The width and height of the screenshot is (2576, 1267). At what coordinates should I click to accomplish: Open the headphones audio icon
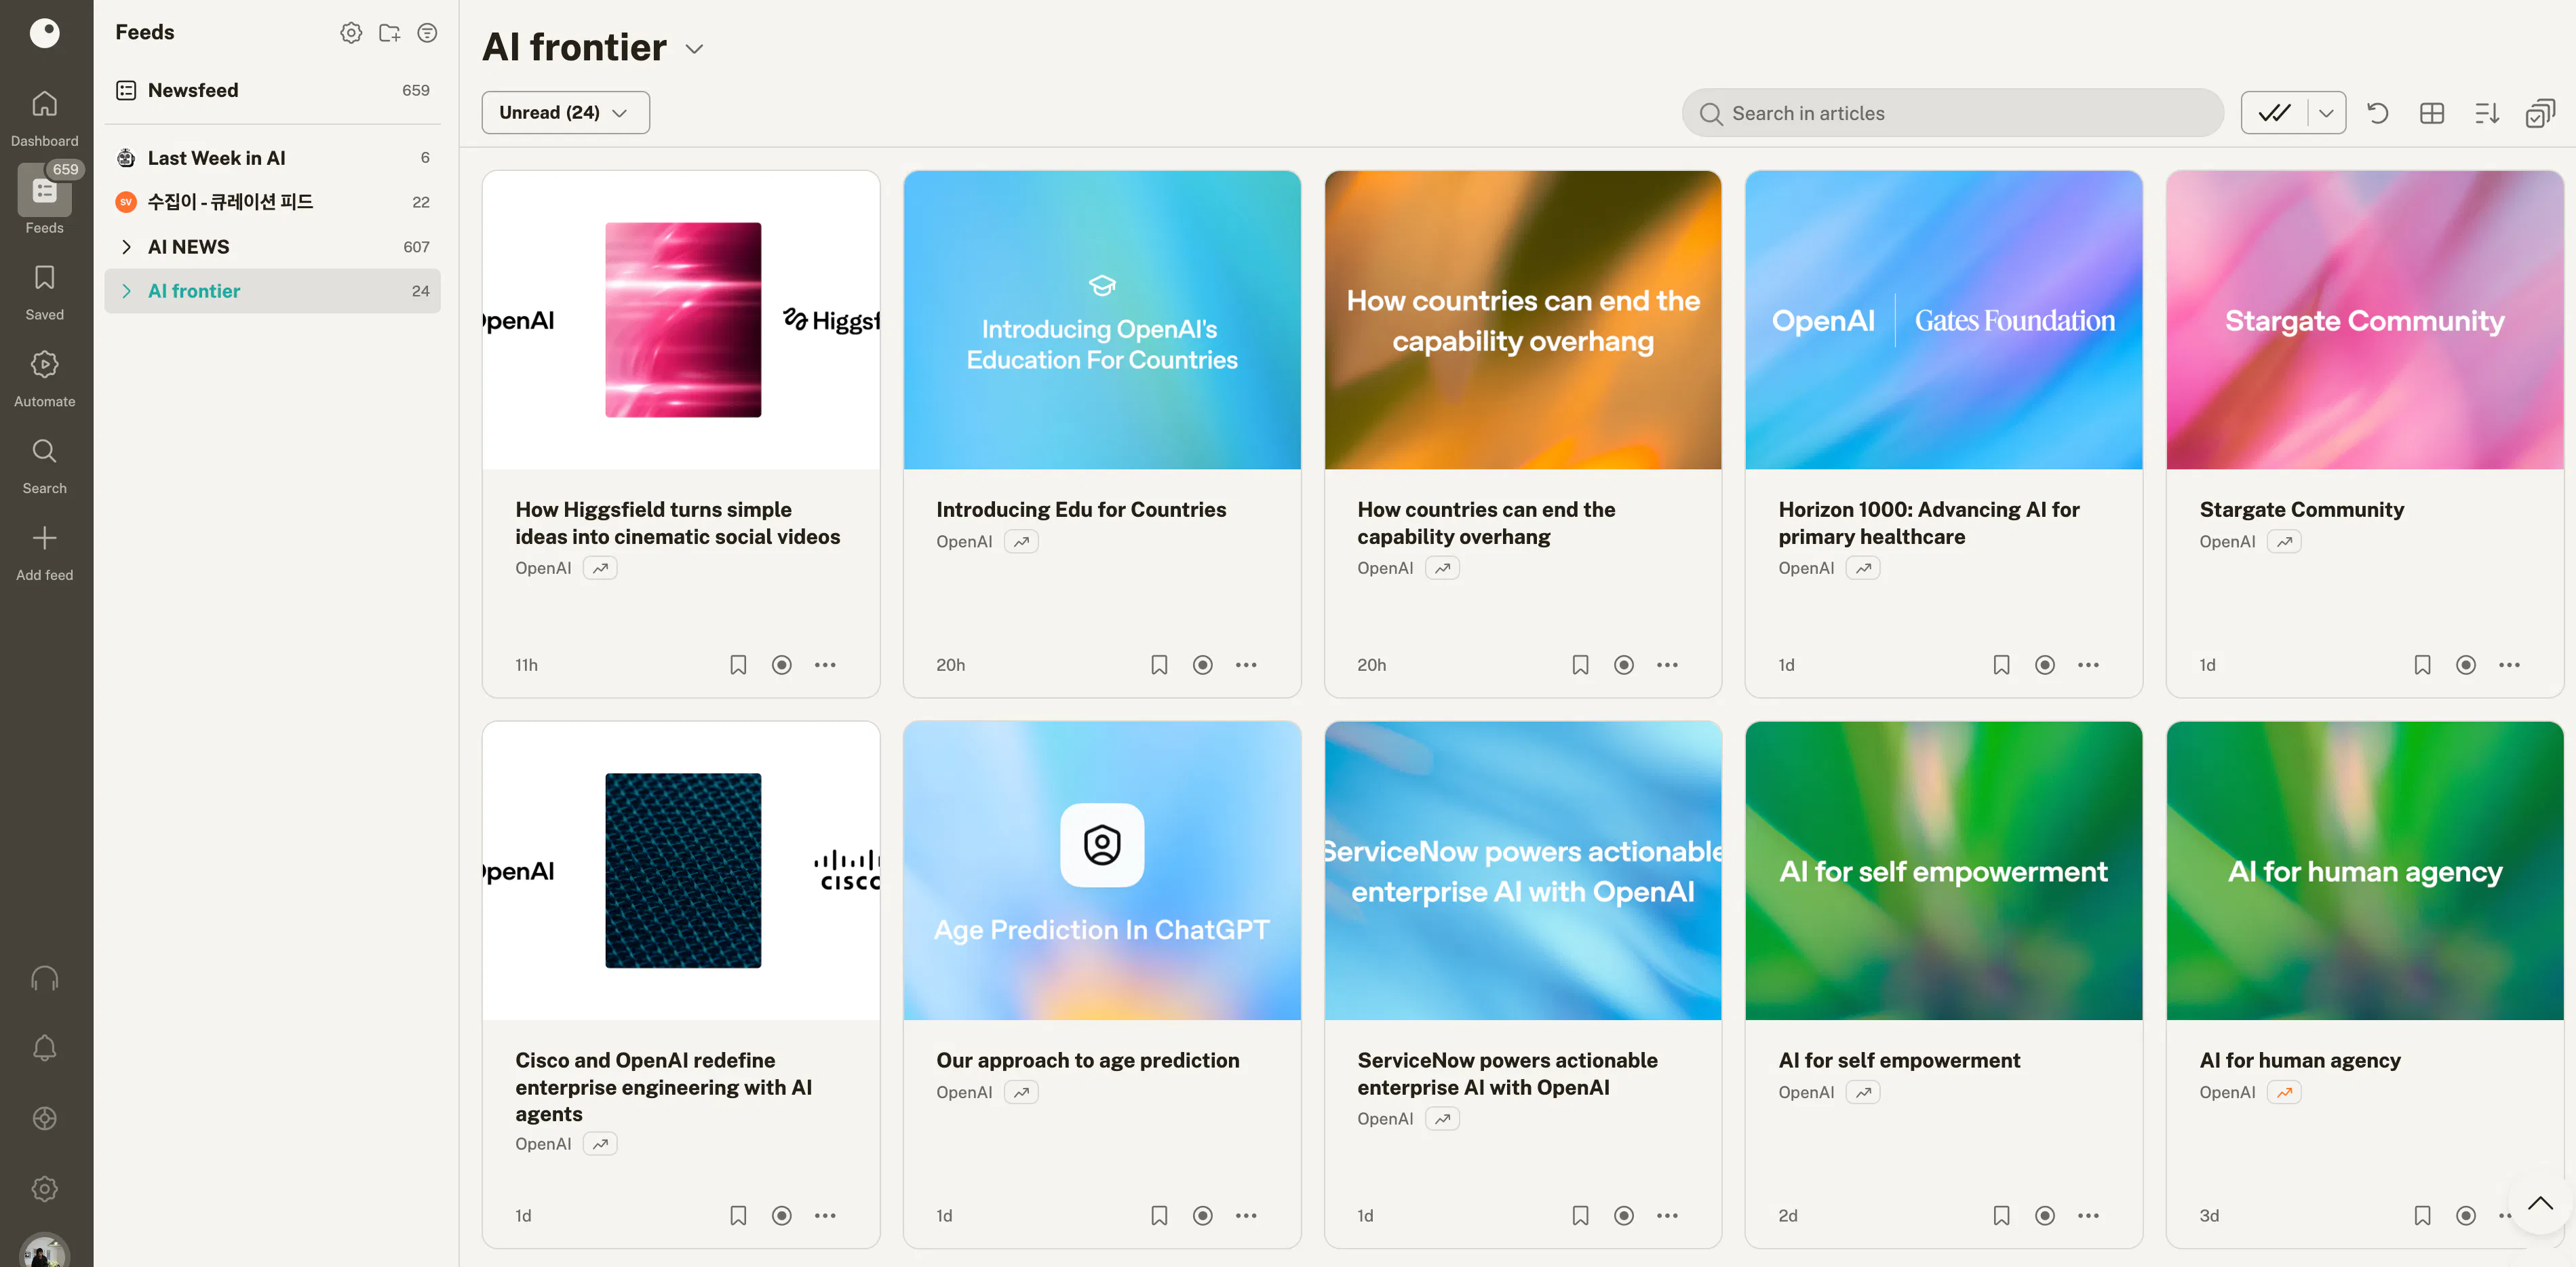pos(44,978)
